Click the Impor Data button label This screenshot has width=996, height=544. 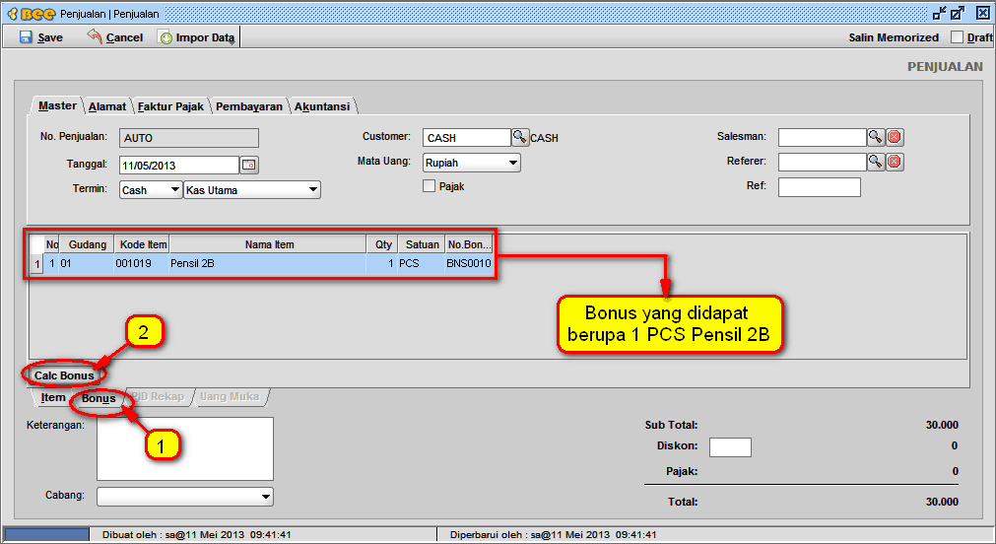pyautogui.click(x=205, y=37)
